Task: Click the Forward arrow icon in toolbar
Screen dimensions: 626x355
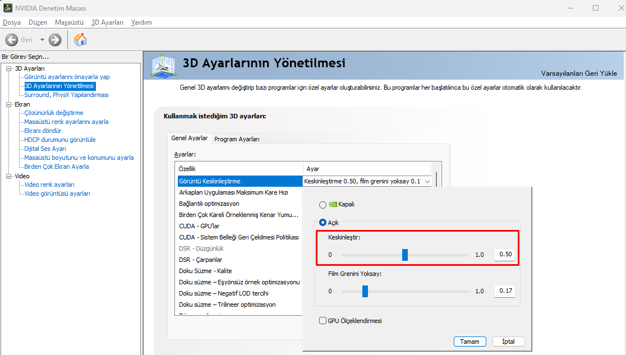Action: tap(55, 39)
